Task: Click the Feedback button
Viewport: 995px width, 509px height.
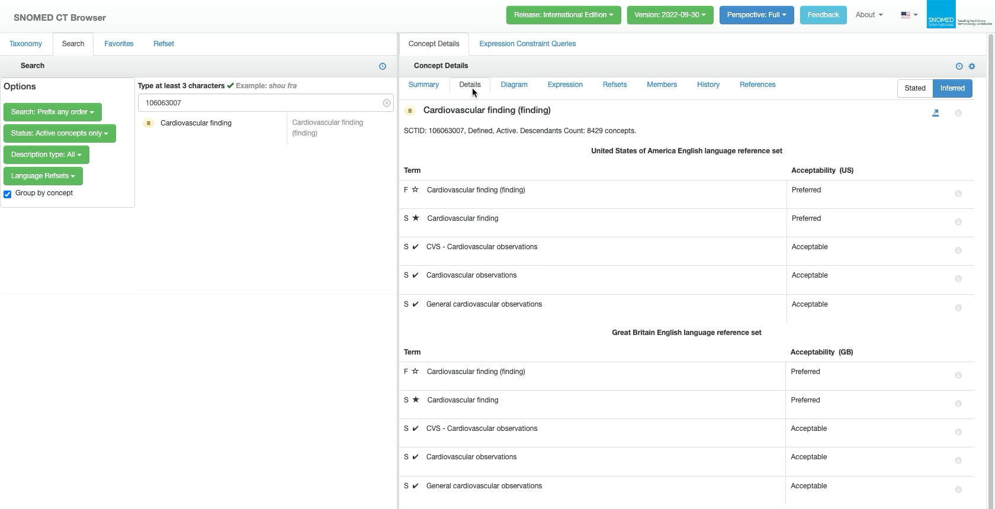Action: pyautogui.click(x=823, y=15)
